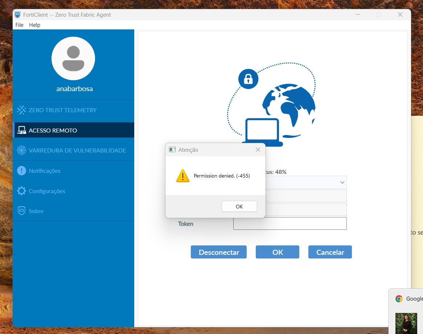Click the yellow warning triangle icon
Image resolution: width=423 pixels, height=334 pixels.
point(182,176)
